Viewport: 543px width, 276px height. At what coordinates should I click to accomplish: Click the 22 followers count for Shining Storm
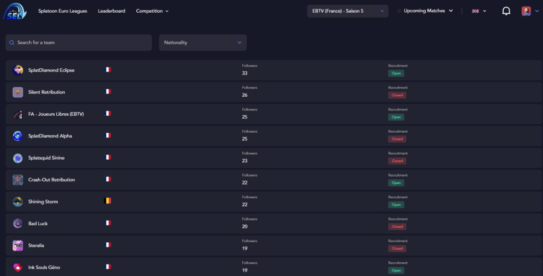(245, 205)
